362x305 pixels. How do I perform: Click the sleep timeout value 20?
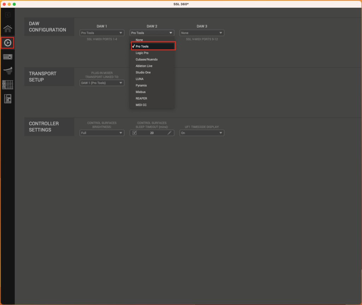coord(152,133)
